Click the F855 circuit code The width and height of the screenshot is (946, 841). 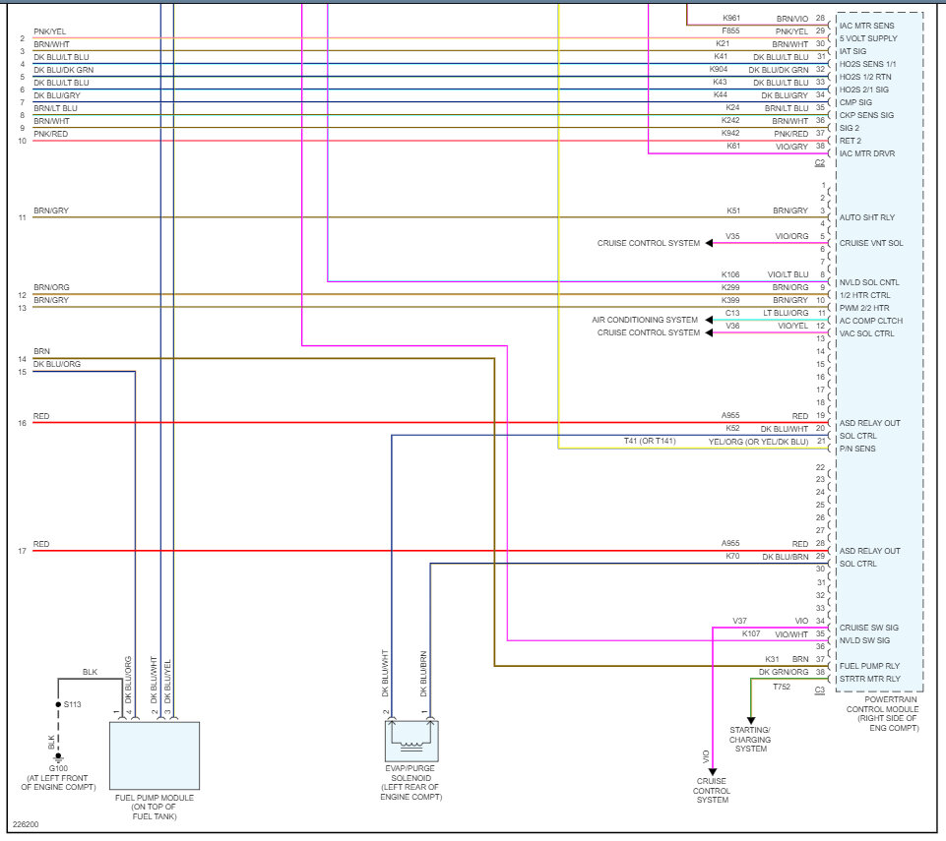730,30
